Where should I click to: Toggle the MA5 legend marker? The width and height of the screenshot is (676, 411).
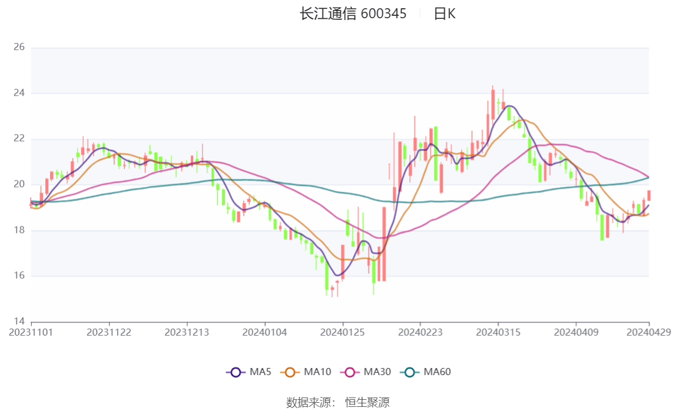click(236, 372)
